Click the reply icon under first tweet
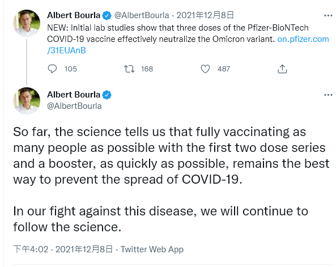This screenshot has height=267, width=336. point(52,69)
